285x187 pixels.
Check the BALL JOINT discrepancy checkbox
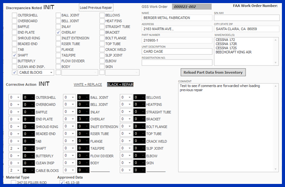click(58, 15)
